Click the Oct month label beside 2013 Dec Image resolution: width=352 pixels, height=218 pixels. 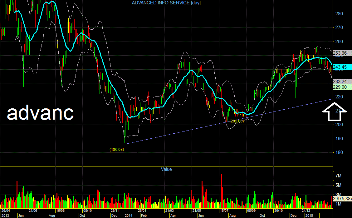pyautogui.click(x=82, y=216)
